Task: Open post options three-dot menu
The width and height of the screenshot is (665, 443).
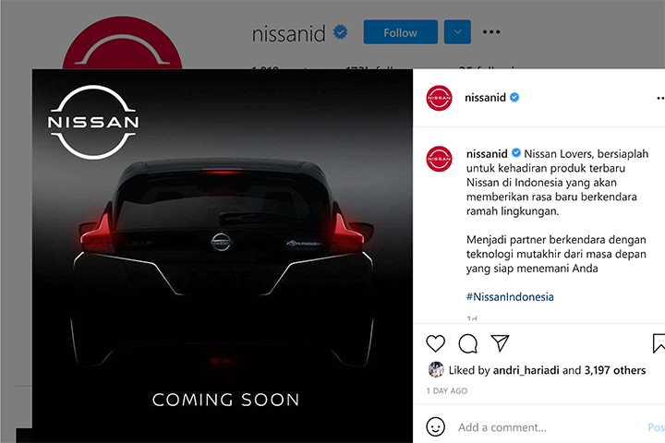Action: [660, 99]
